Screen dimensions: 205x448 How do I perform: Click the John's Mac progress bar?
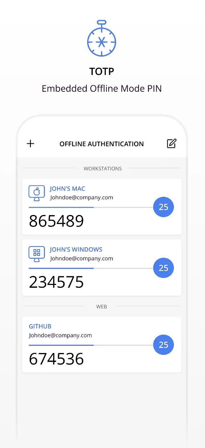coord(91,207)
